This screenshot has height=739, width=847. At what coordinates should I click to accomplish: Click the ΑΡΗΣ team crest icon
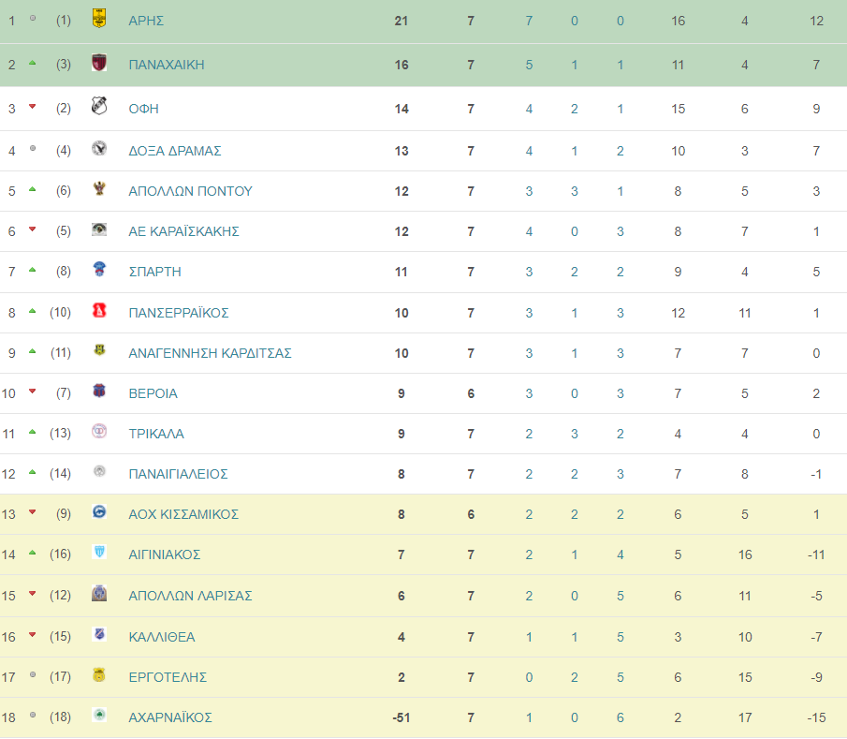click(99, 19)
